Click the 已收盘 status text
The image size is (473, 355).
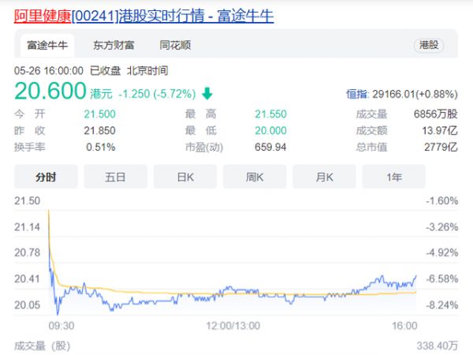[106, 71]
